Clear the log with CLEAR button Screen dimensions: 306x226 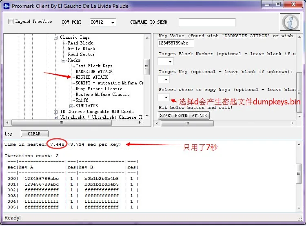pyautogui.click(x=34, y=134)
